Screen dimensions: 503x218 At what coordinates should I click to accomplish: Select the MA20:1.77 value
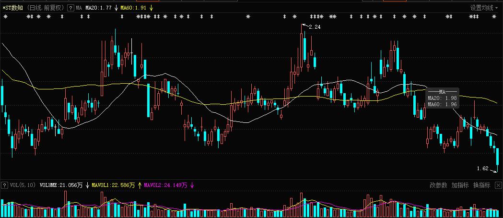[x=98, y=8]
